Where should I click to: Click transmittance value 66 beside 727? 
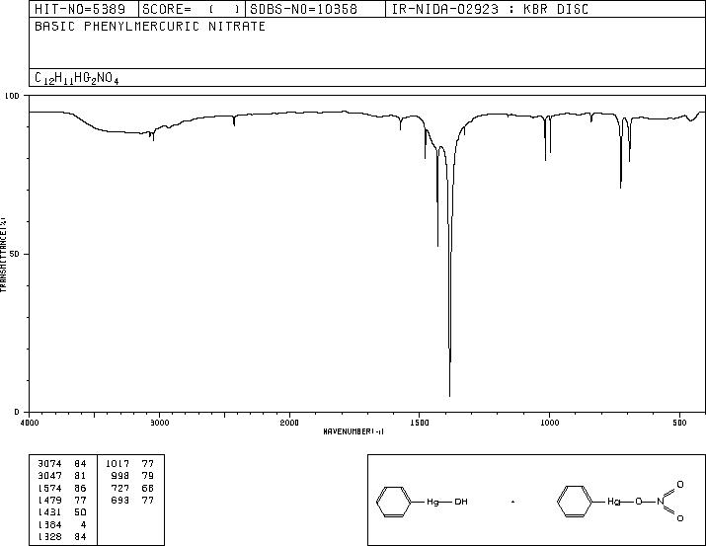click(148, 489)
